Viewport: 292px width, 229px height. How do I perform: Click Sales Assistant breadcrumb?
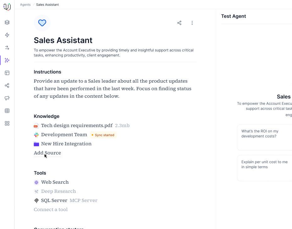pos(48,5)
